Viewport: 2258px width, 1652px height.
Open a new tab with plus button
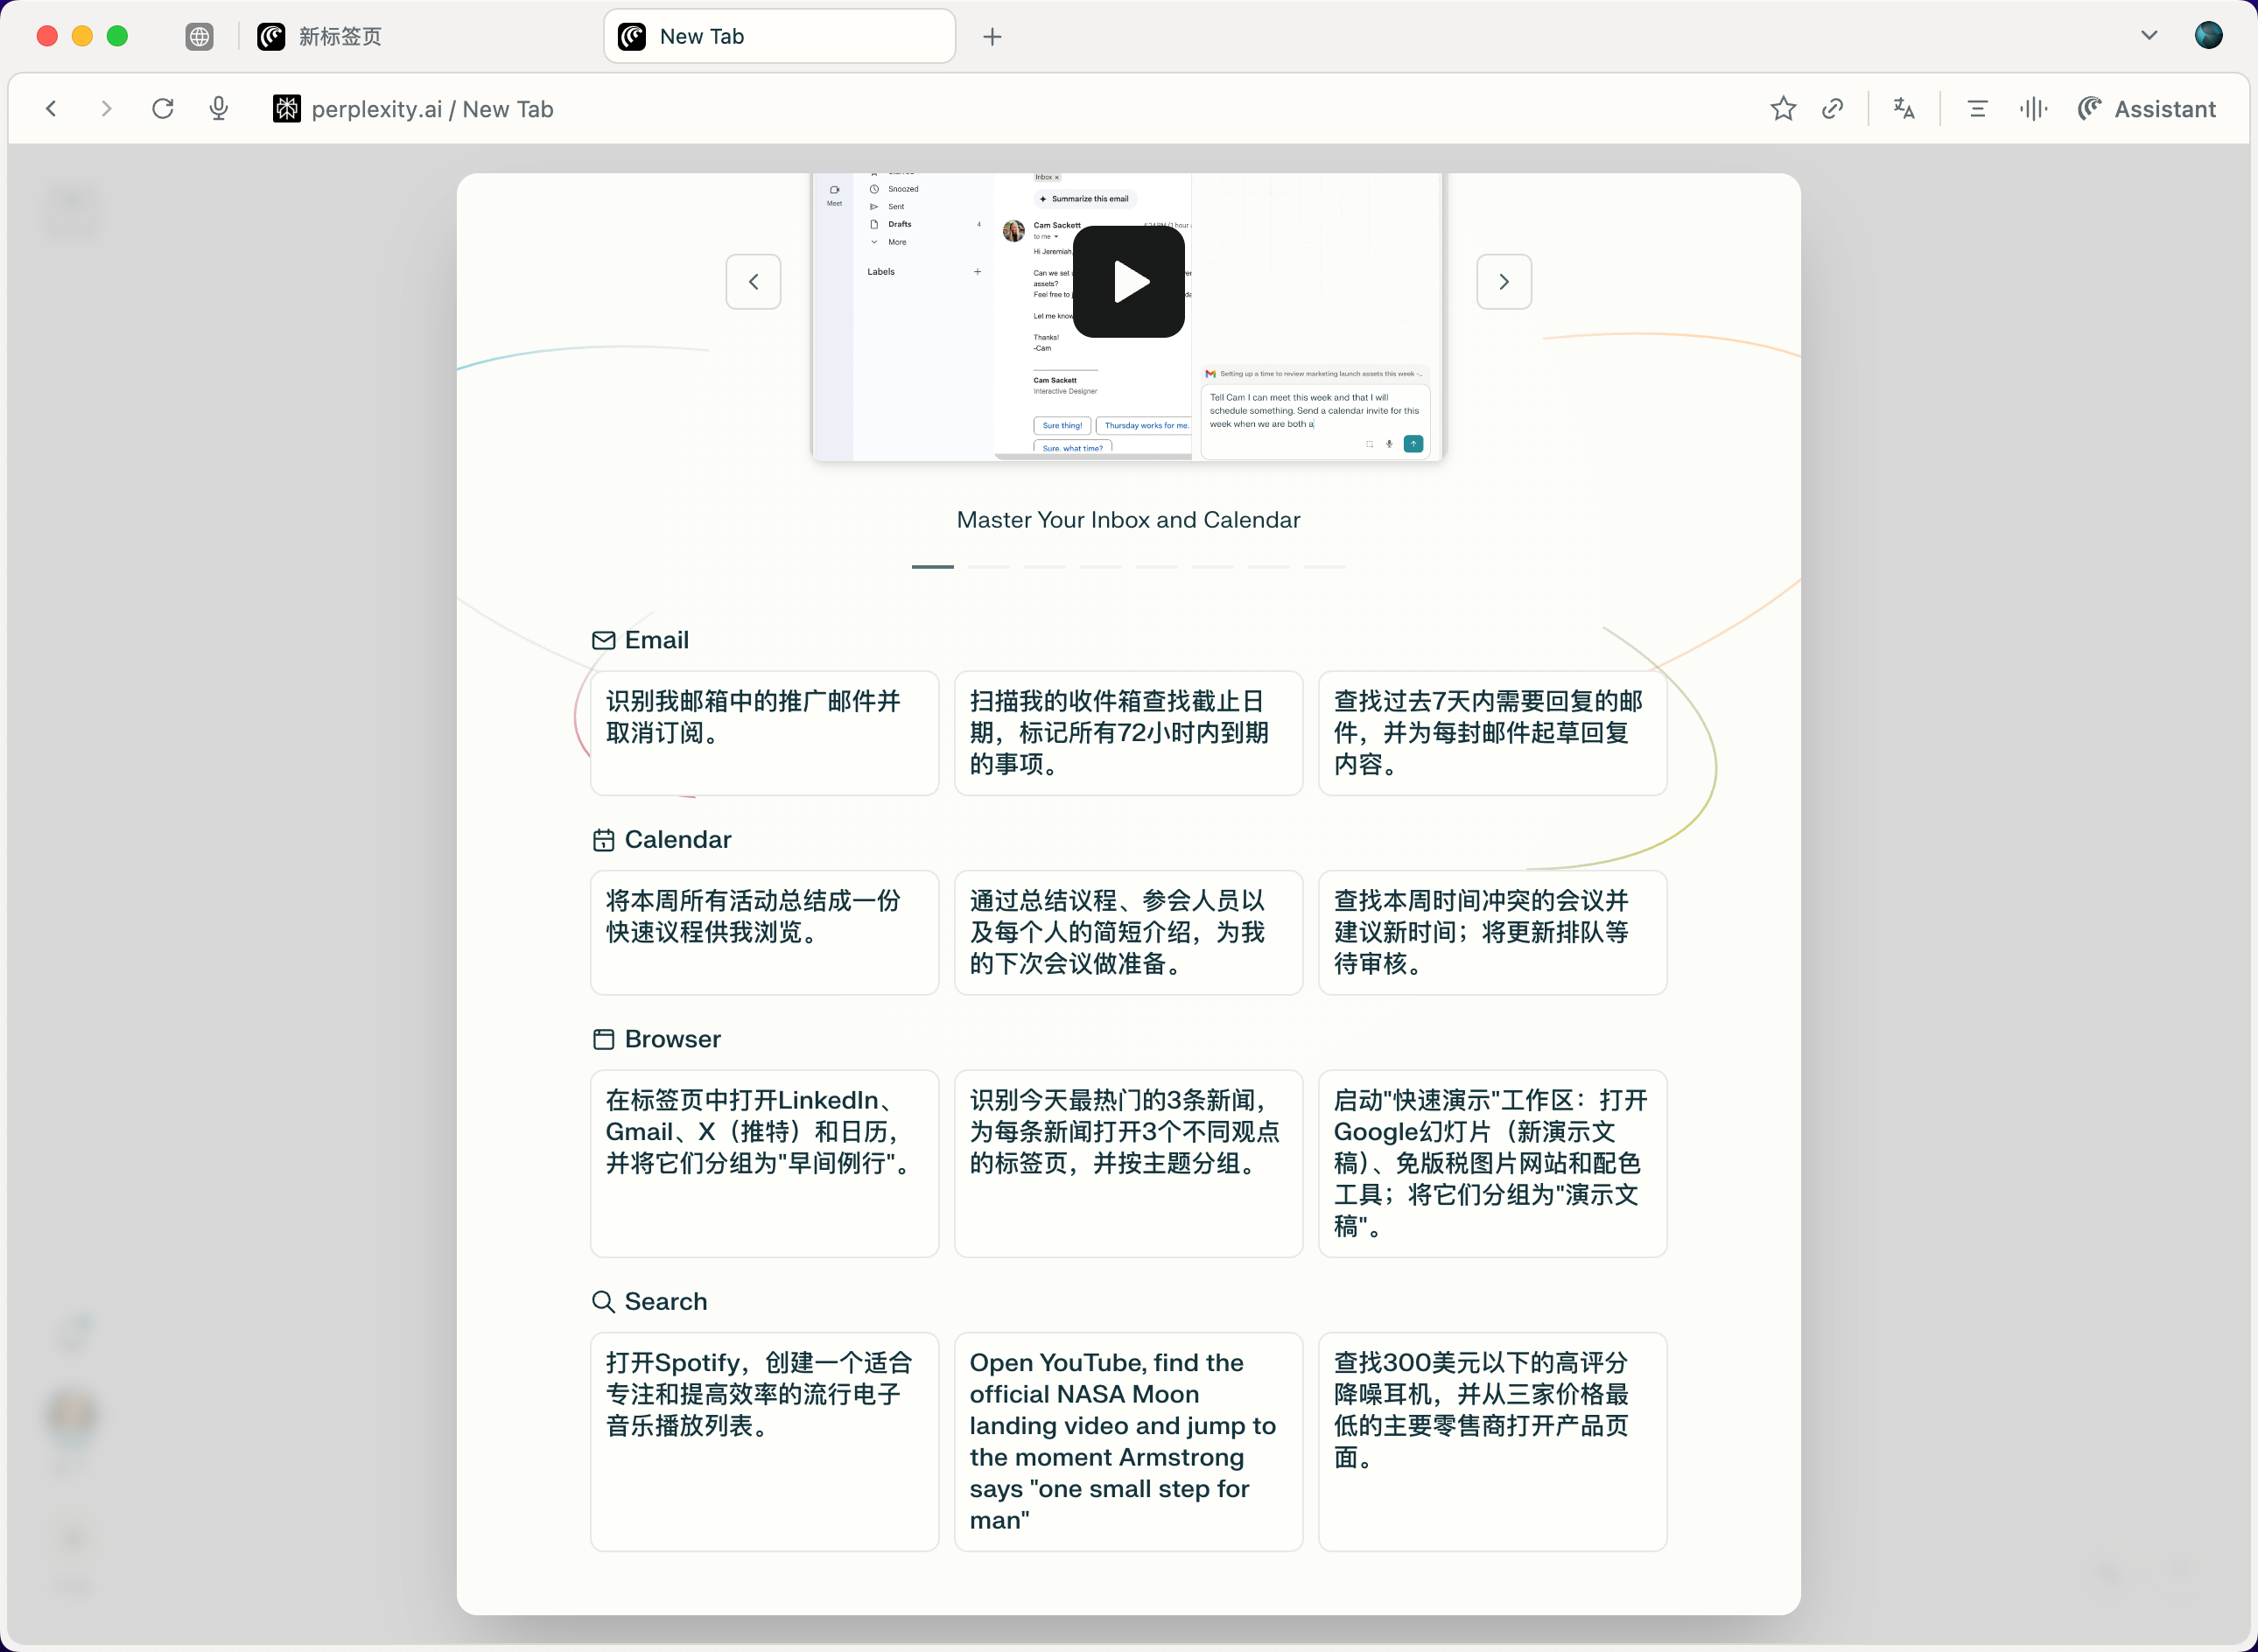tap(992, 36)
